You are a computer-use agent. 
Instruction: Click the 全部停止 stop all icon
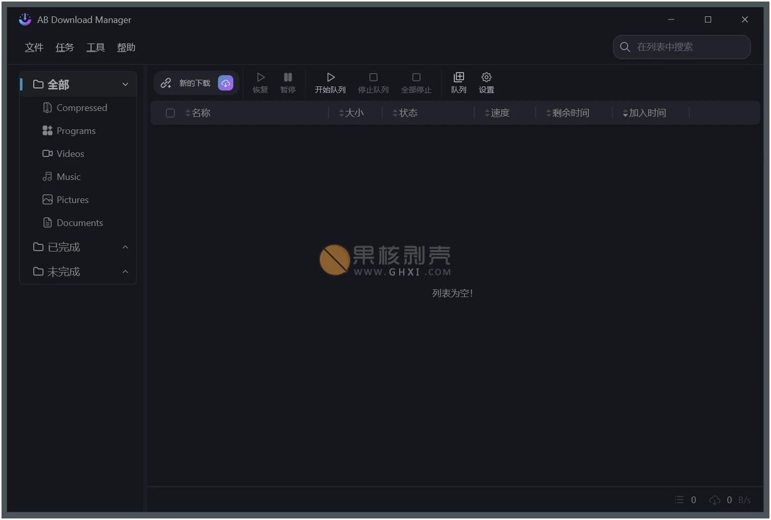[x=416, y=77]
